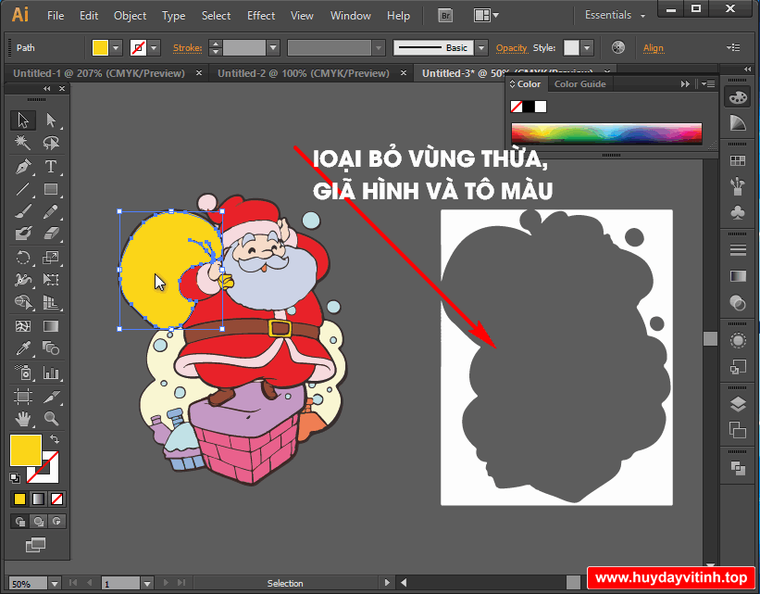Choose white swatch in Color panel
Image resolution: width=760 pixels, height=594 pixels.
click(x=541, y=107)
